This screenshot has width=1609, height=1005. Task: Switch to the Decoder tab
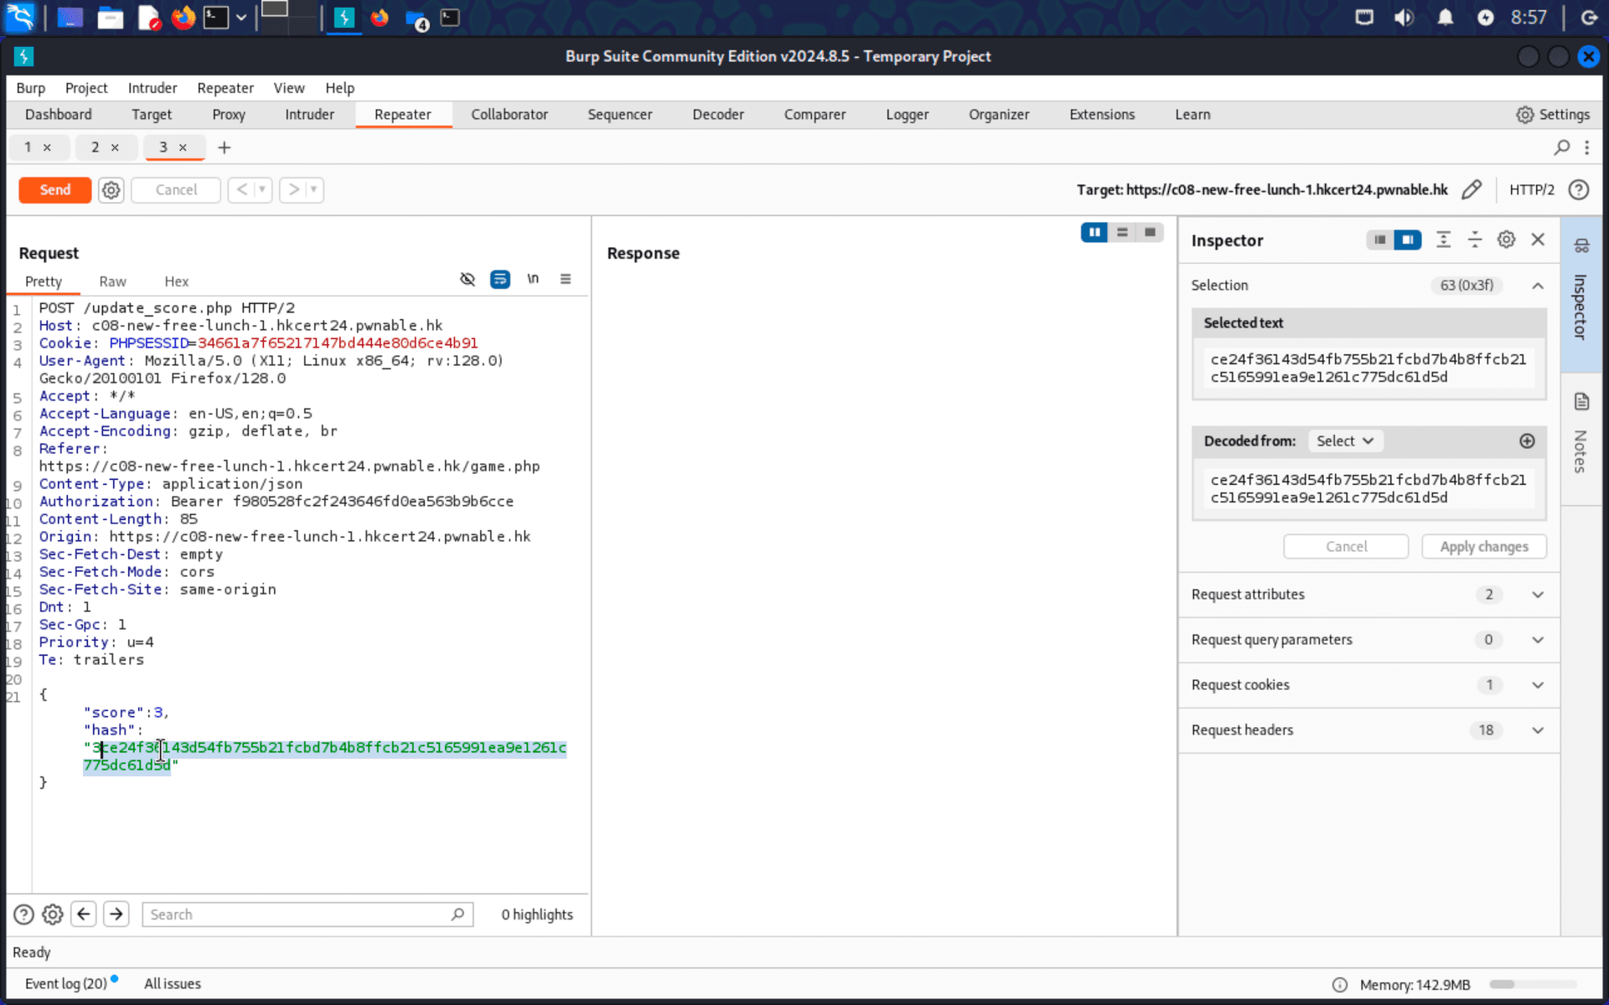(x=717, y=115)
